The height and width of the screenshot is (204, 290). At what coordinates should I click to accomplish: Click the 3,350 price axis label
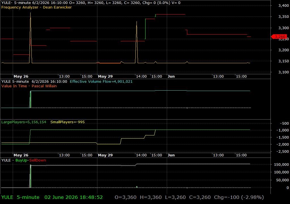click(x=283, y=17)
